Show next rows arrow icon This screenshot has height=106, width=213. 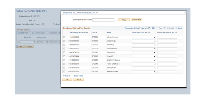click(176, 28)
